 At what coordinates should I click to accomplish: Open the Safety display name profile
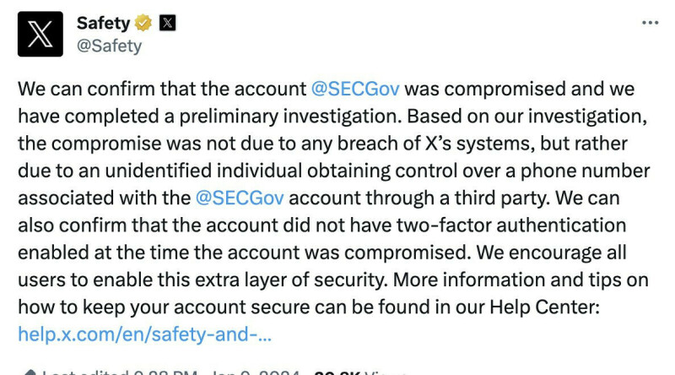point(102,24)
